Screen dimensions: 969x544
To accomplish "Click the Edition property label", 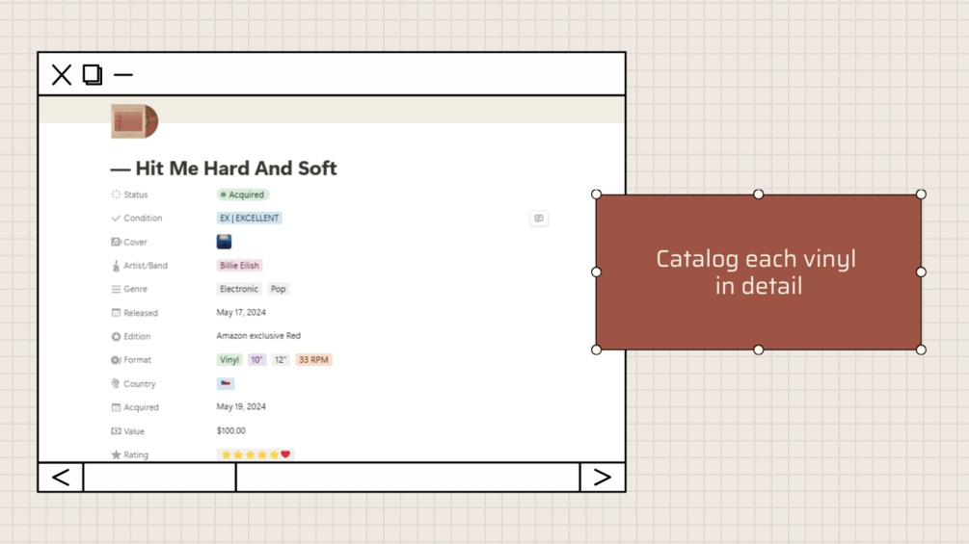I will coord(137,336).
